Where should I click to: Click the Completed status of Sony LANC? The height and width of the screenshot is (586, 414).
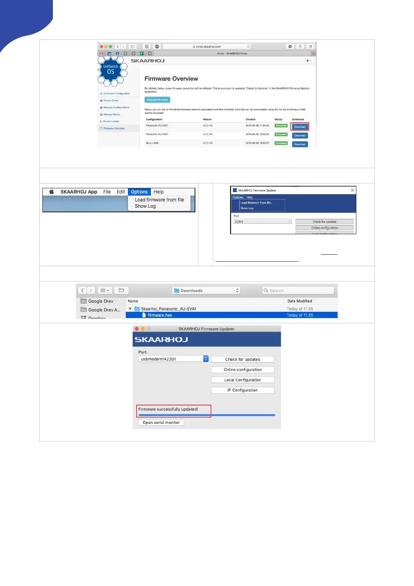click(x=281, y=143)
